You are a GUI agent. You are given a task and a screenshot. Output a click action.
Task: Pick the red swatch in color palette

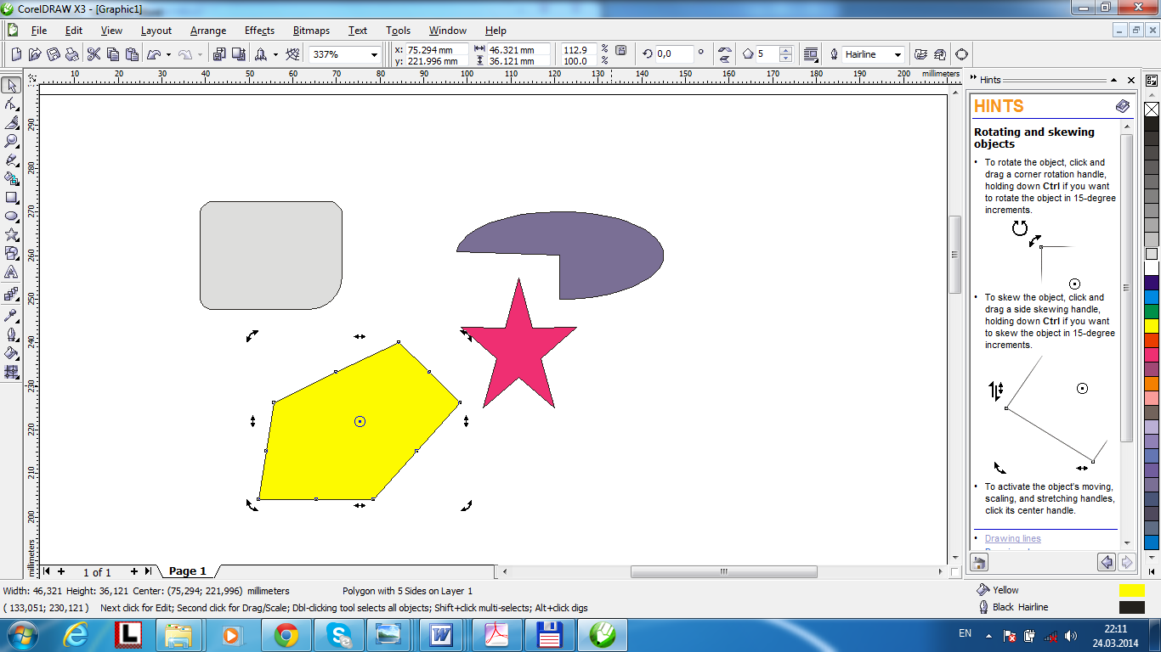tap(1151, 340)
